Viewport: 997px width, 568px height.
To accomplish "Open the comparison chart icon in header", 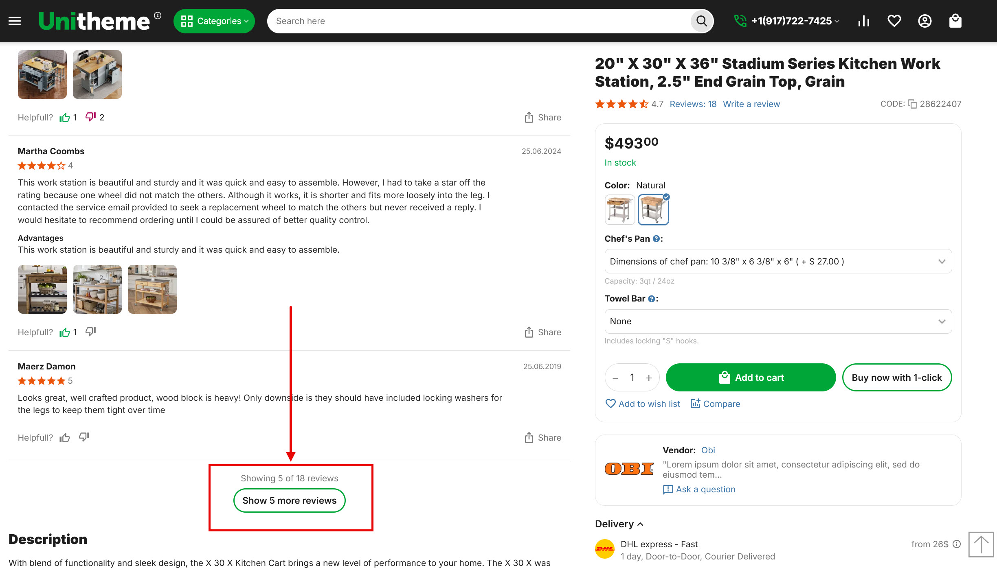I will tap(863, 21).
